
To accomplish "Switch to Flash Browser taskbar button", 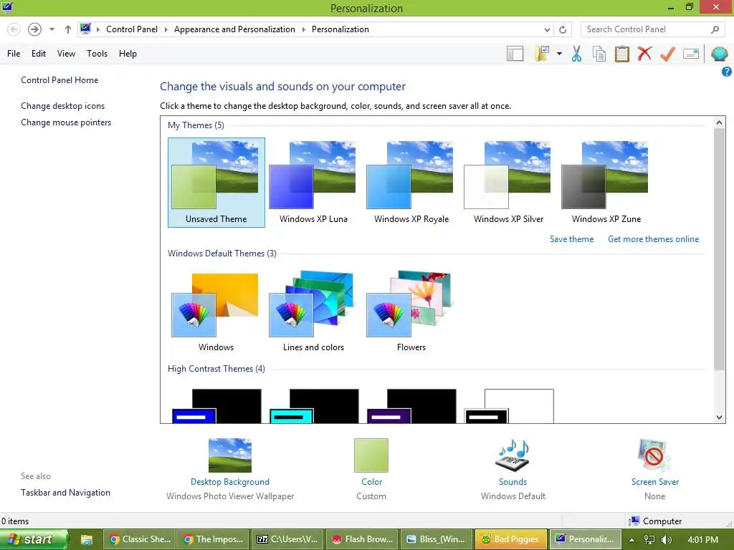I will coord(362,539).
